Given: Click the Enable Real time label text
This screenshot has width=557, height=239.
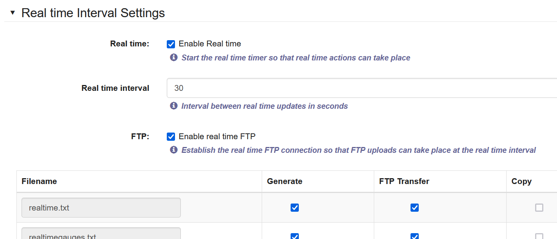Looking at the screenshot, I should coord(210,44).
